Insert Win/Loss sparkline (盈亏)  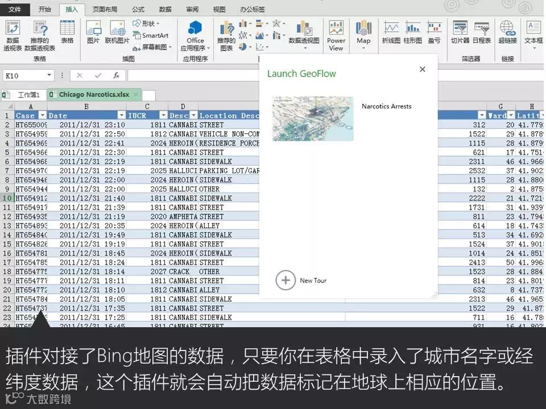(434, 32)
